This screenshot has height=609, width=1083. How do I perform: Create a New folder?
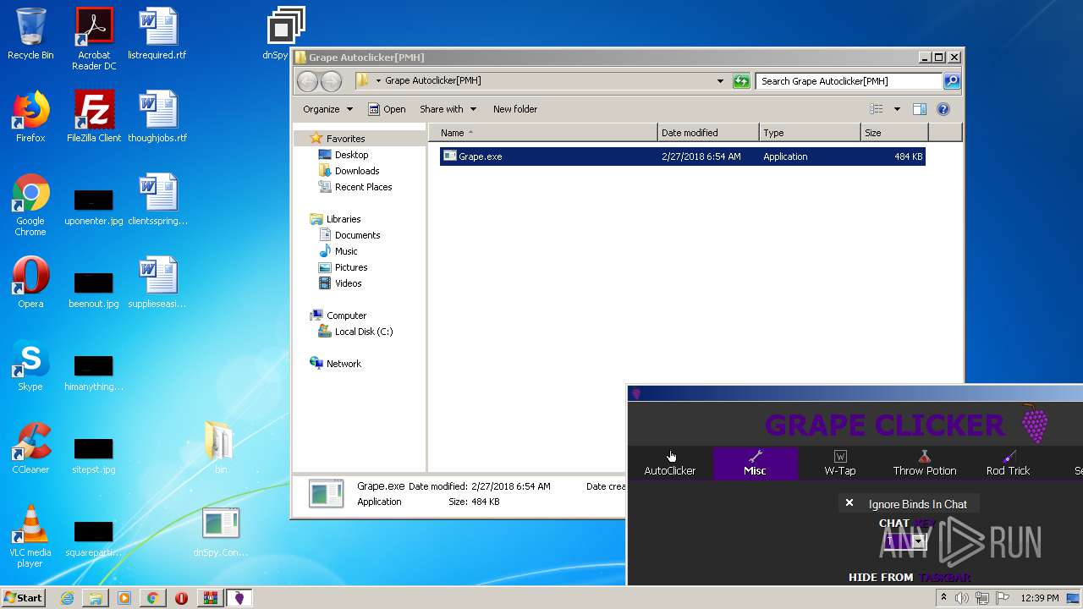515,109
